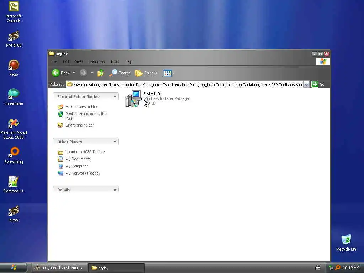The image size is (364, 273).
Task: Open the File menu
Action: pyautogui.click(x=54, y=61)
